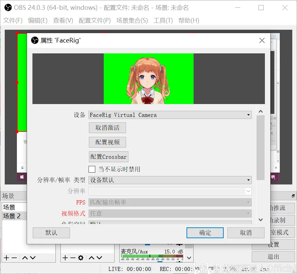Click the properties dialog vertical scrollbar thumb
Viewport: 297px width, 274px height.
261,148
